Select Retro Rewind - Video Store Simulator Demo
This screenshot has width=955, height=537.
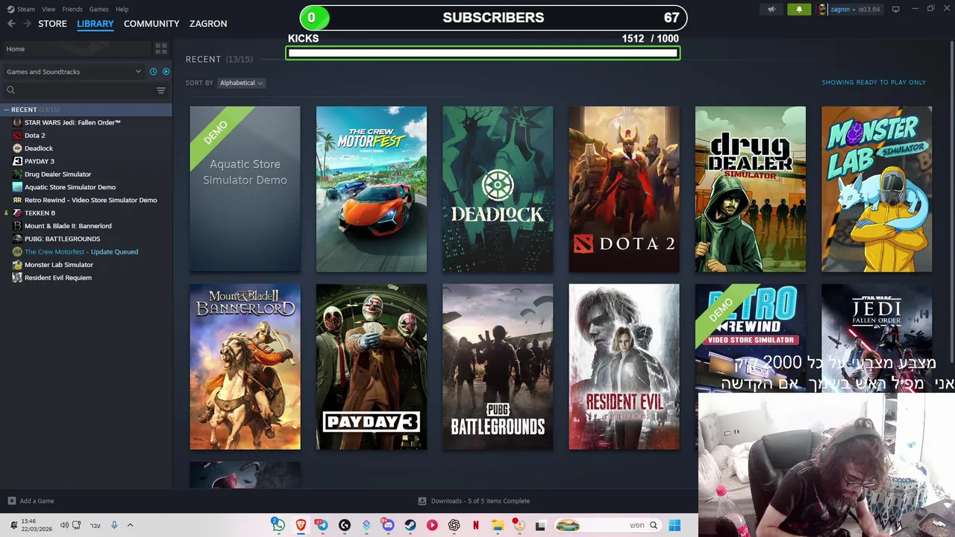[x=90, y=200]
